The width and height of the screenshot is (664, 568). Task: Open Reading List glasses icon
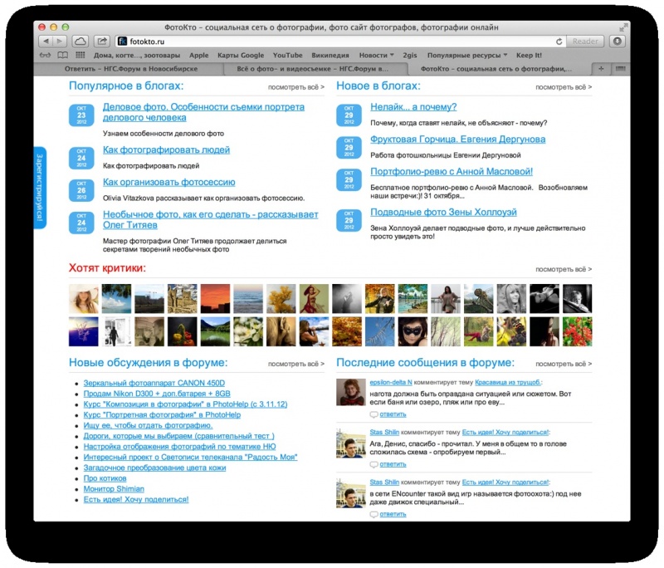point(46,55)
